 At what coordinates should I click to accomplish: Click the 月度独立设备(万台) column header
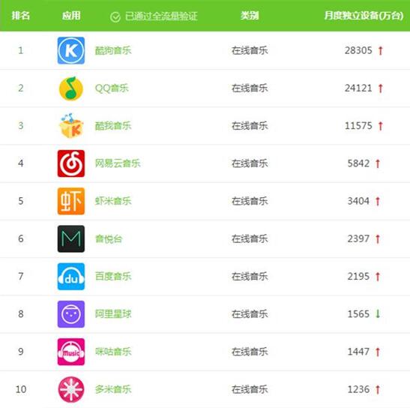364,16
